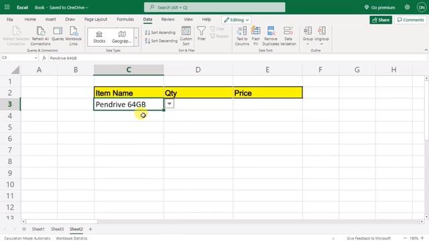Click Text to Columns
Image resolution: width=429 pixels, height=241 pixels.
pyautogui.click(x=242, y=35)
